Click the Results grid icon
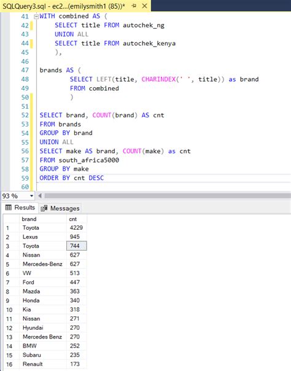Image resolution: width=291 pixels, height=371 pixels. [8, 208]
